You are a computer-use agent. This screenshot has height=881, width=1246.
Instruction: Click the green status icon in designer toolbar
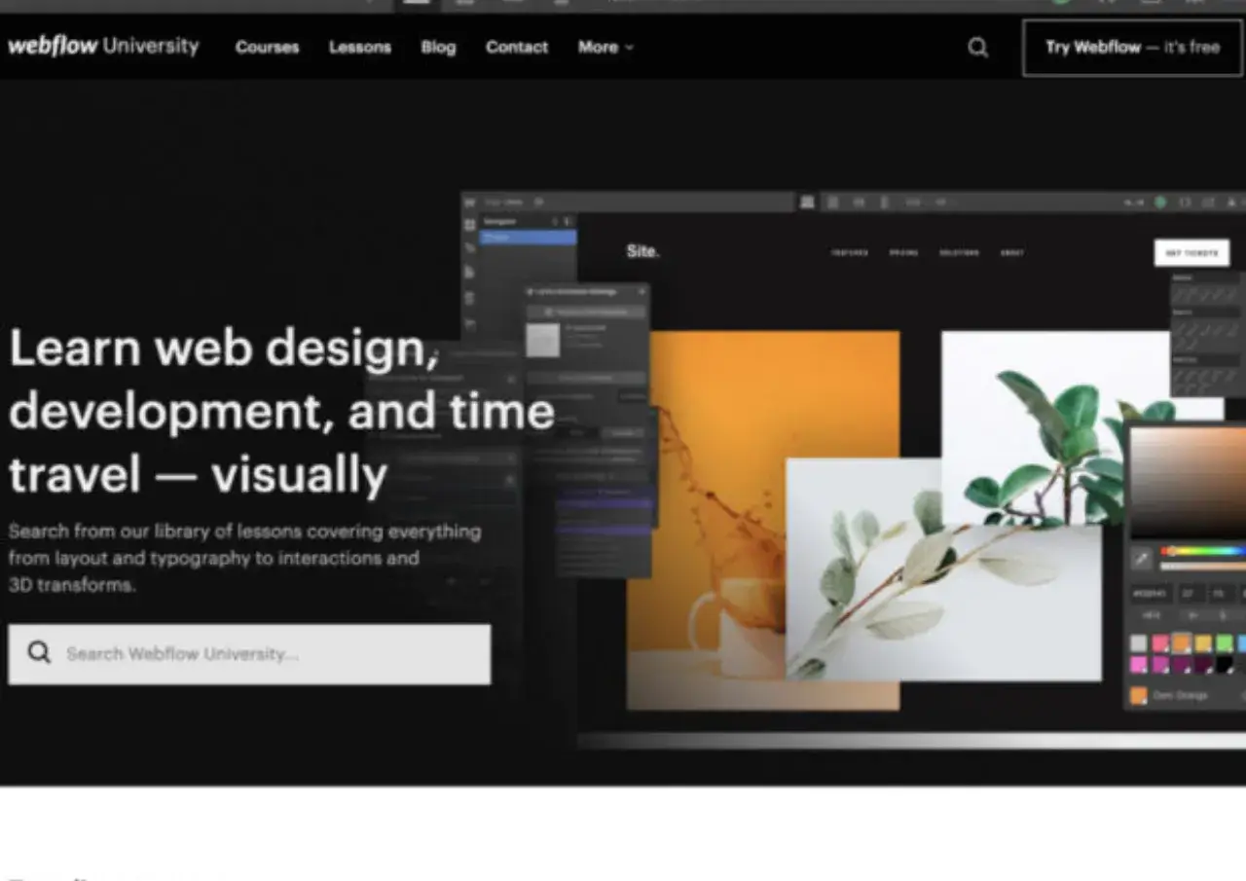(x=1160, y=202)
